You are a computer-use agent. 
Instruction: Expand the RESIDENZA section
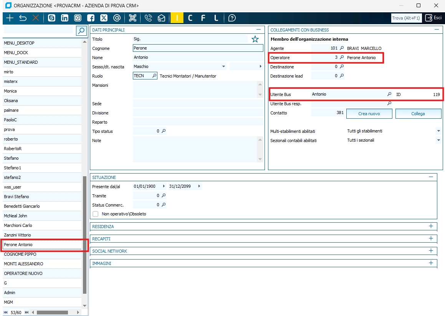click(x=431, y=226)
